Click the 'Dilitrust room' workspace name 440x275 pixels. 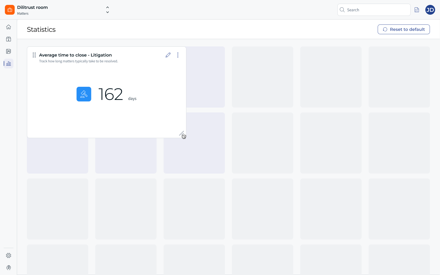pyautogui.click(x=32, y=7)
